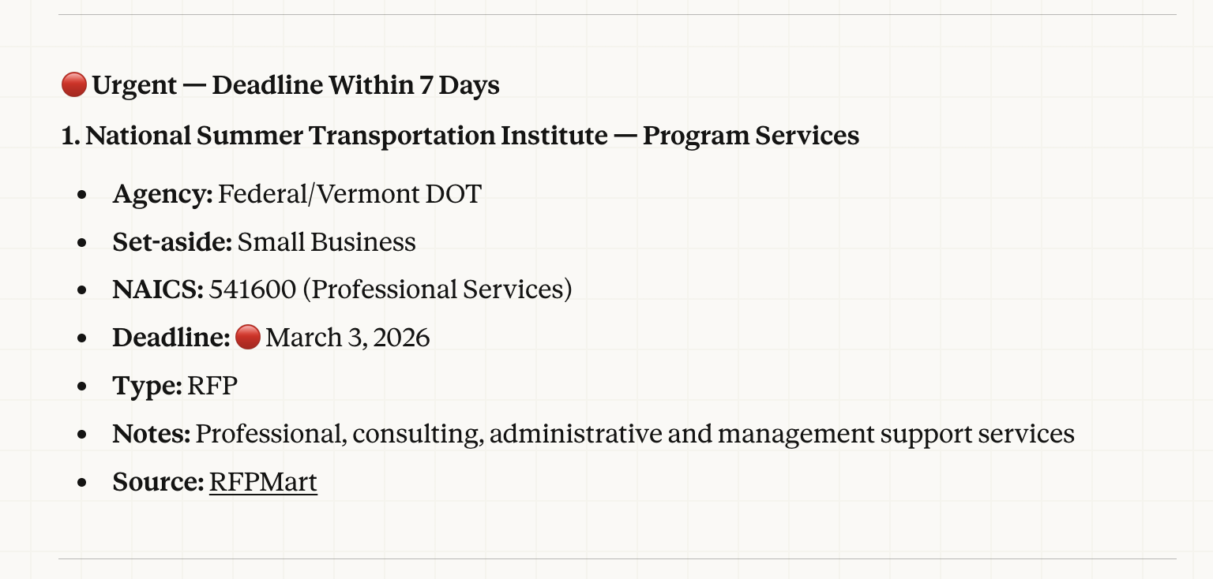The image size is (1213, 579).
Task: Click the "Federal/Vermont DOT" agency value
Action: (349, 194)
